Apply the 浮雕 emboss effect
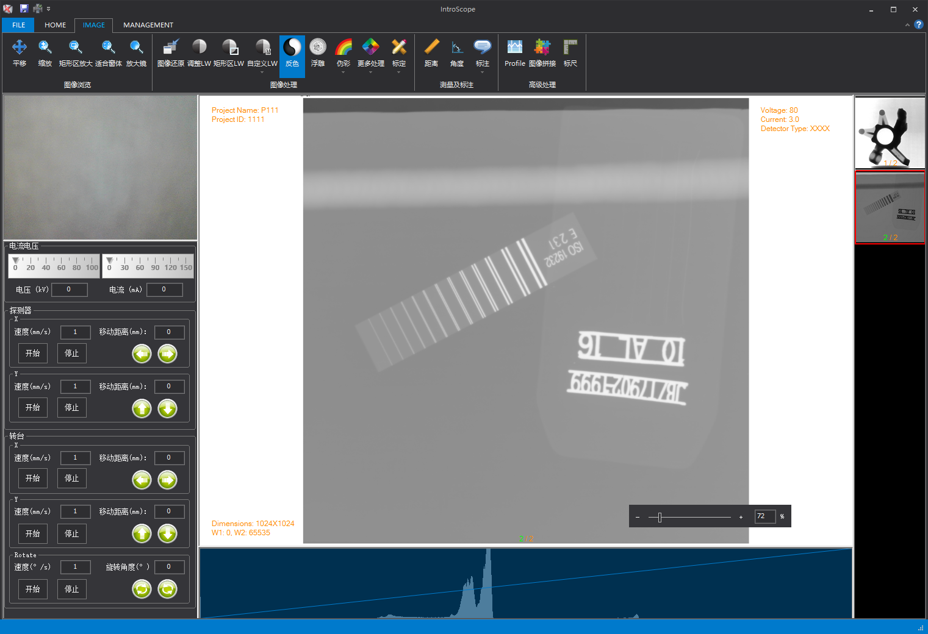928x634 pixels. [318, 53]
